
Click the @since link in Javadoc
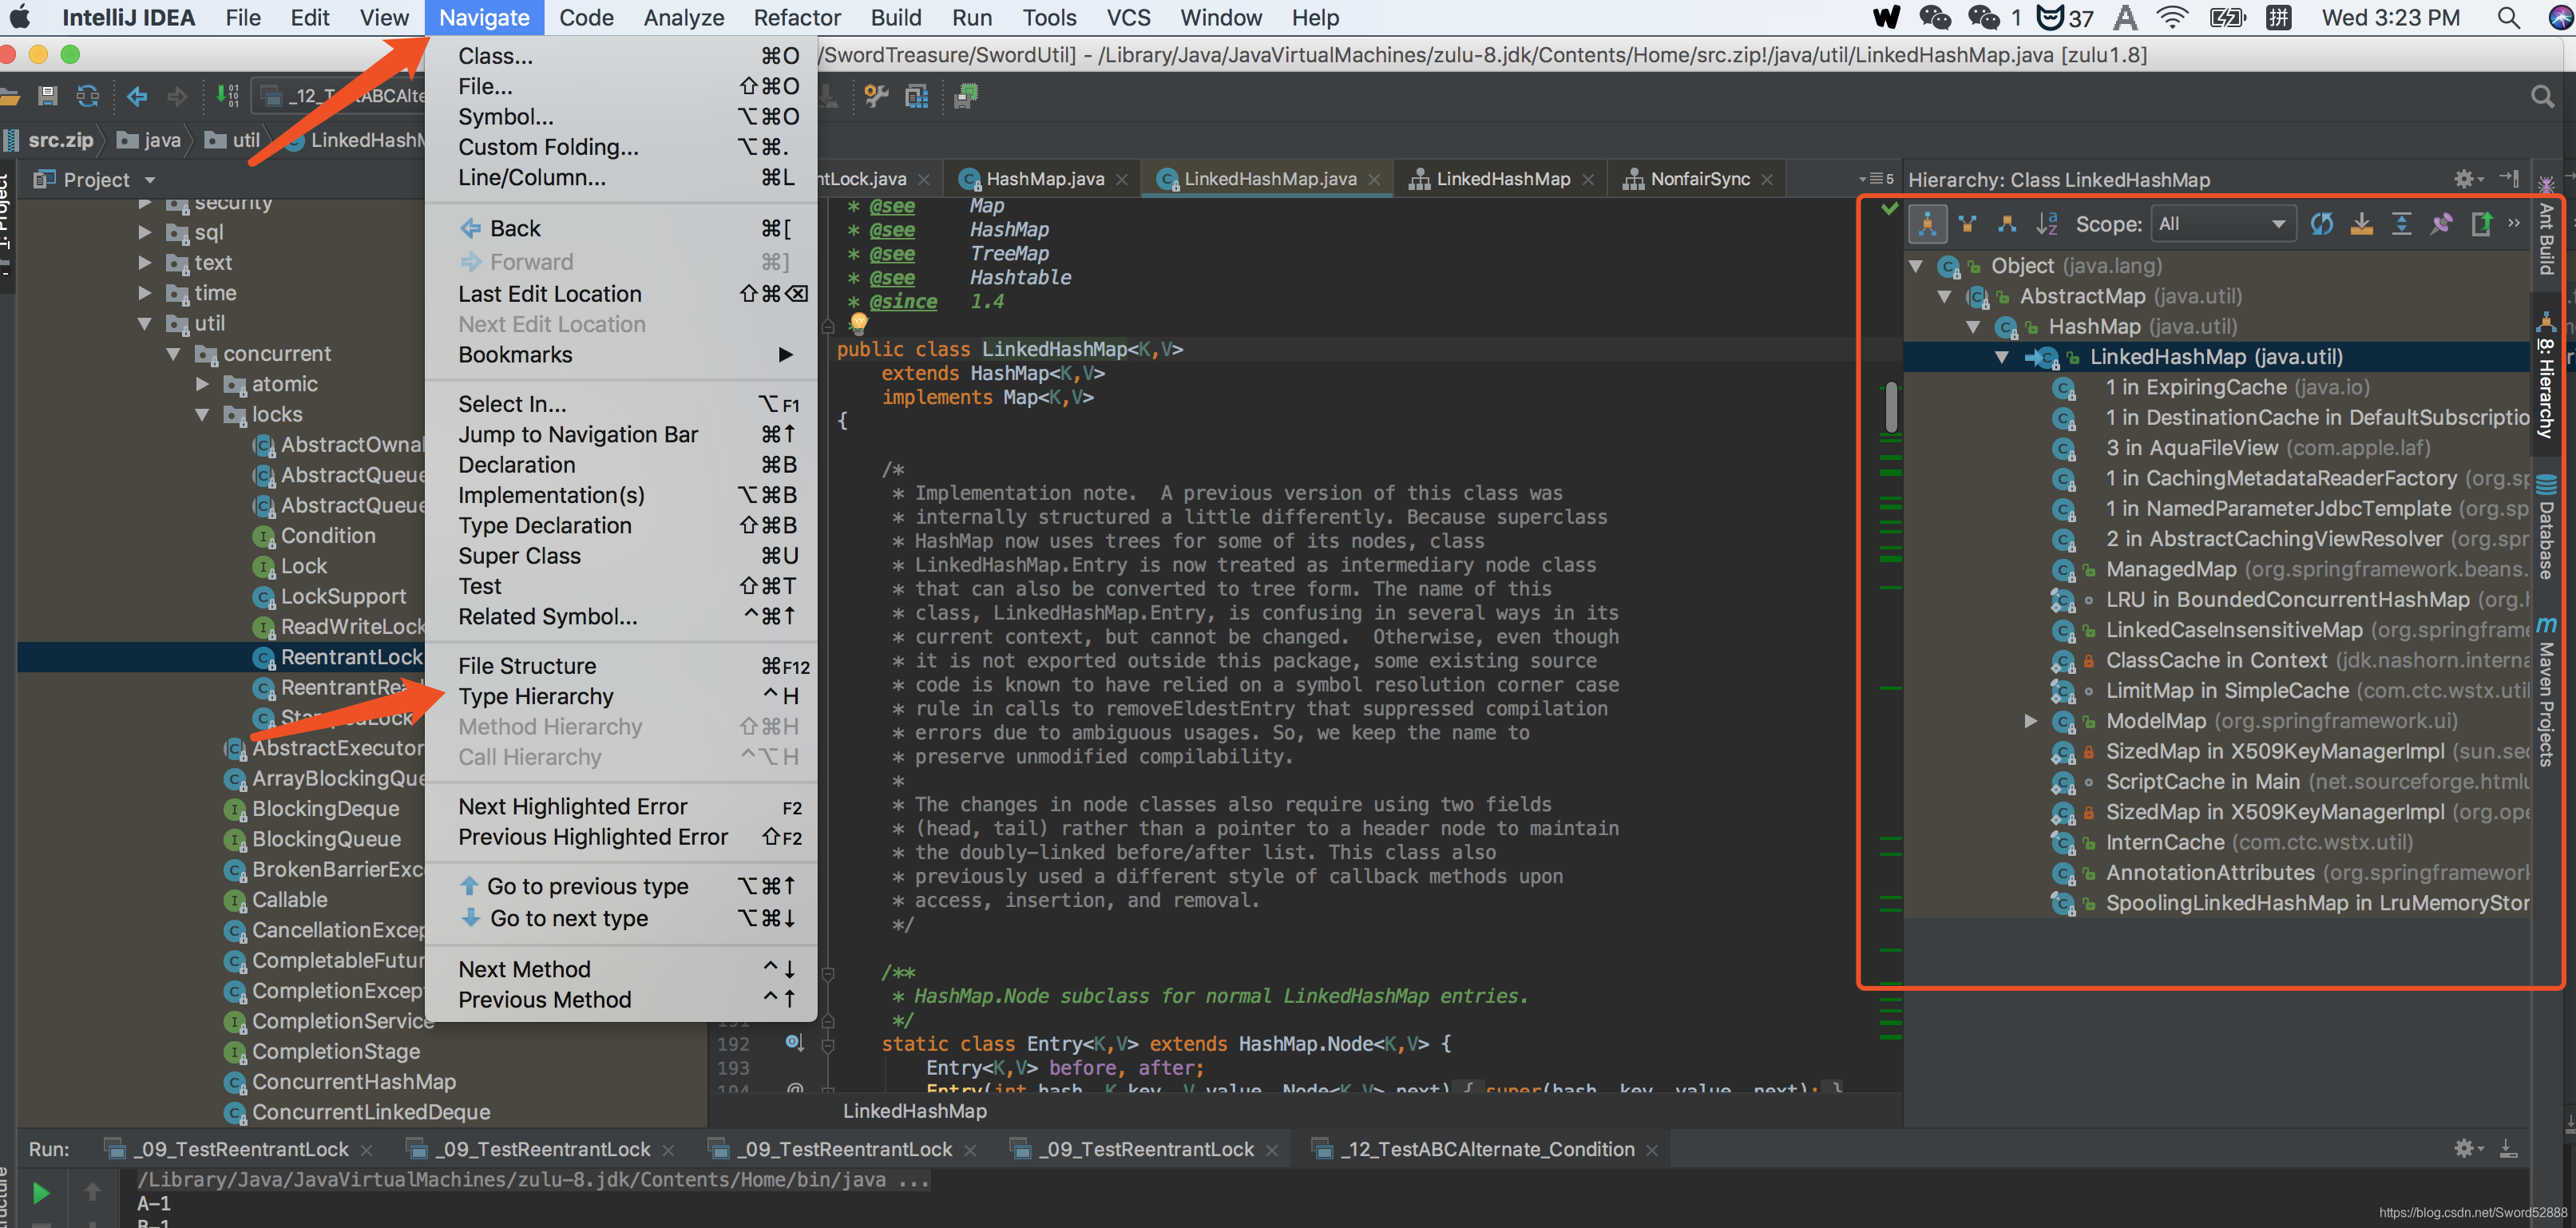pyautogui.click(x=902, y=302)
